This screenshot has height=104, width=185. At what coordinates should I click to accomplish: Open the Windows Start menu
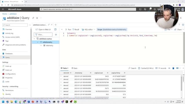3,102
